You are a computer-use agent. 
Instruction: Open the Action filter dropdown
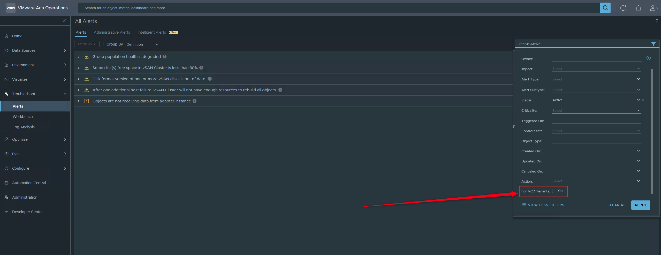point(596,181)
